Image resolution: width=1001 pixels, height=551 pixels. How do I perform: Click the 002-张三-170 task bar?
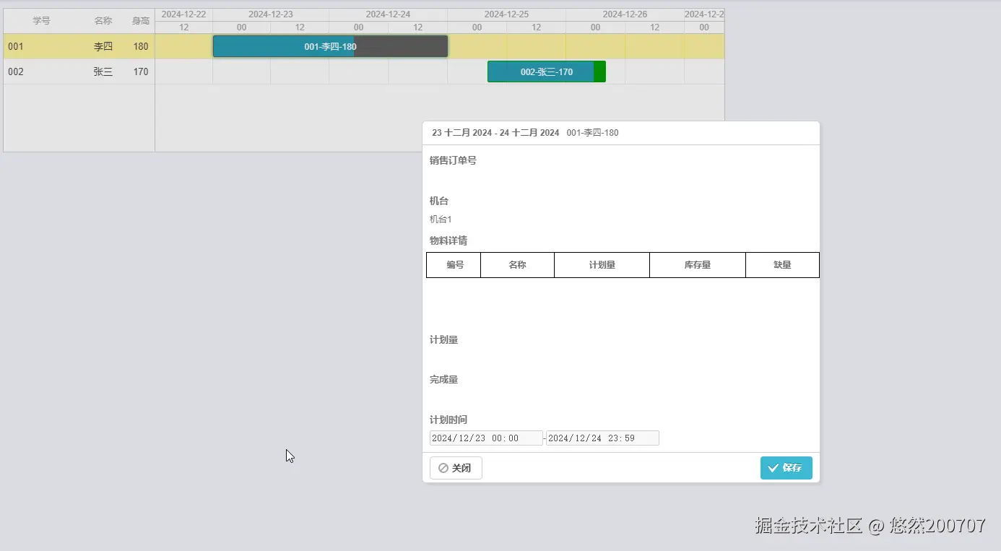pyautogui.click(x=540, y=71)
